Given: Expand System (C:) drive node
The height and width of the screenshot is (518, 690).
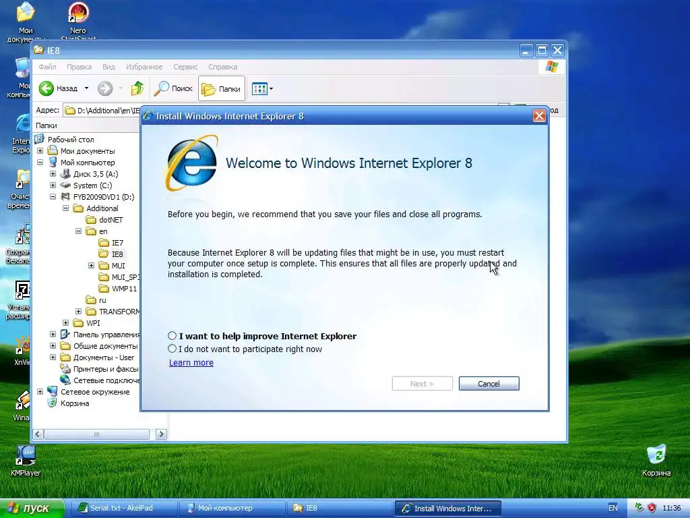Looking at the screenshot, I should tap(53, 185).
